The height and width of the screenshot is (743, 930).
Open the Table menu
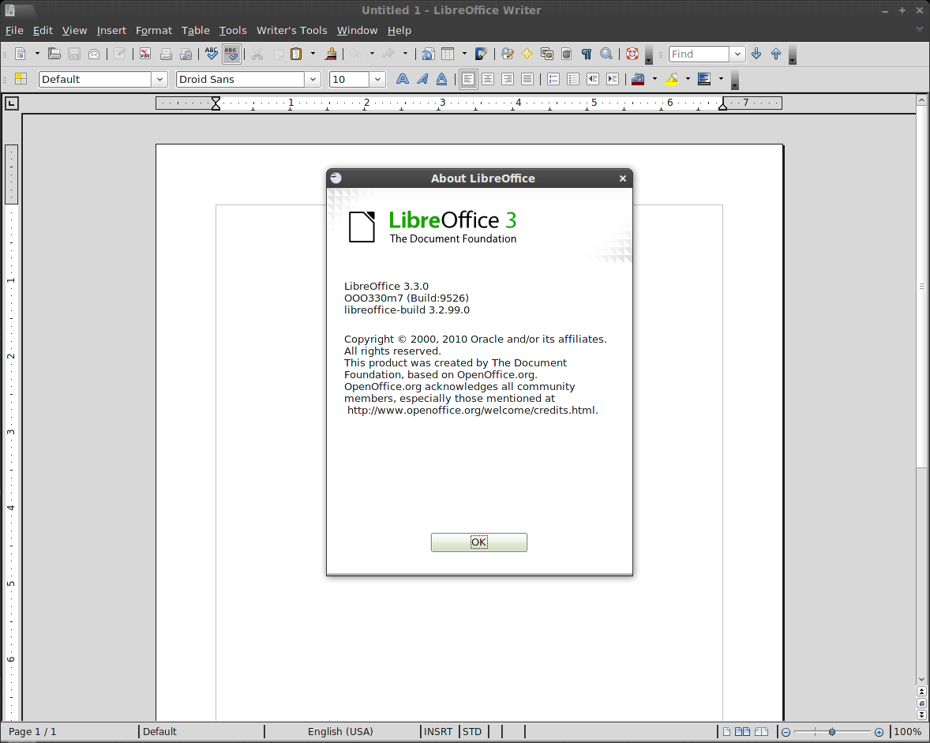point(195,30)
